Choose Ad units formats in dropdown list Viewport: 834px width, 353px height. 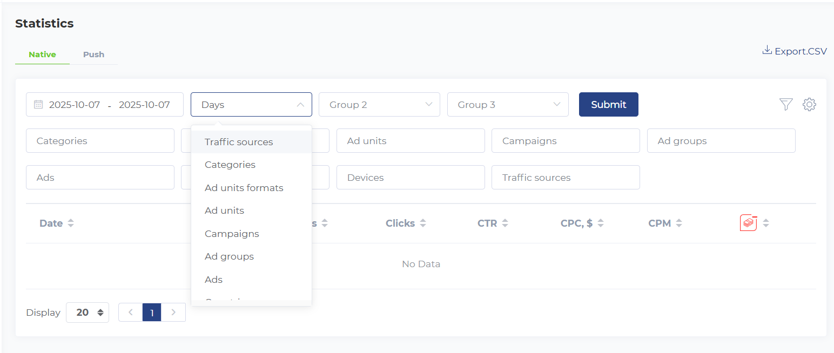[x=244, y=188]
